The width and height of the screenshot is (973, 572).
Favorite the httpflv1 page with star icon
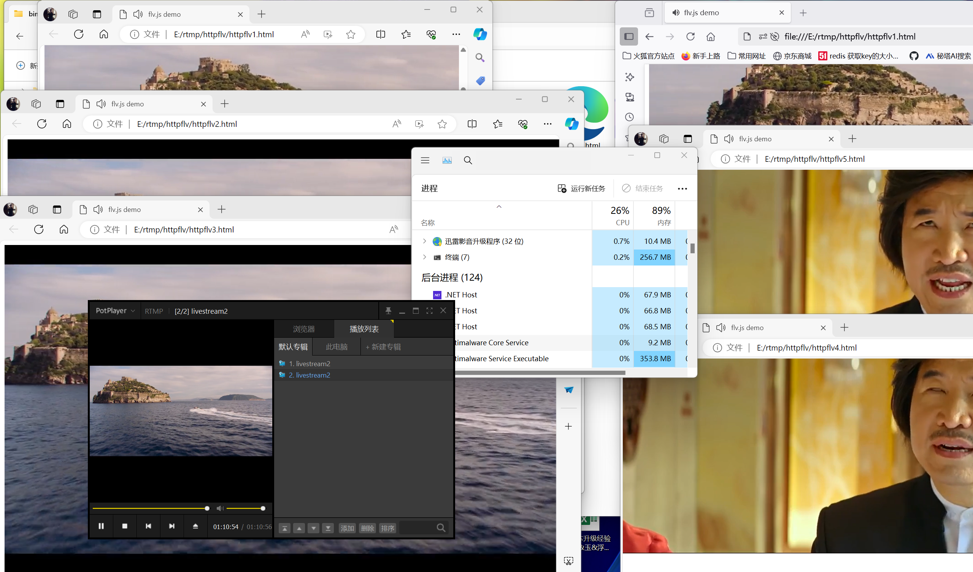(351, 35)
